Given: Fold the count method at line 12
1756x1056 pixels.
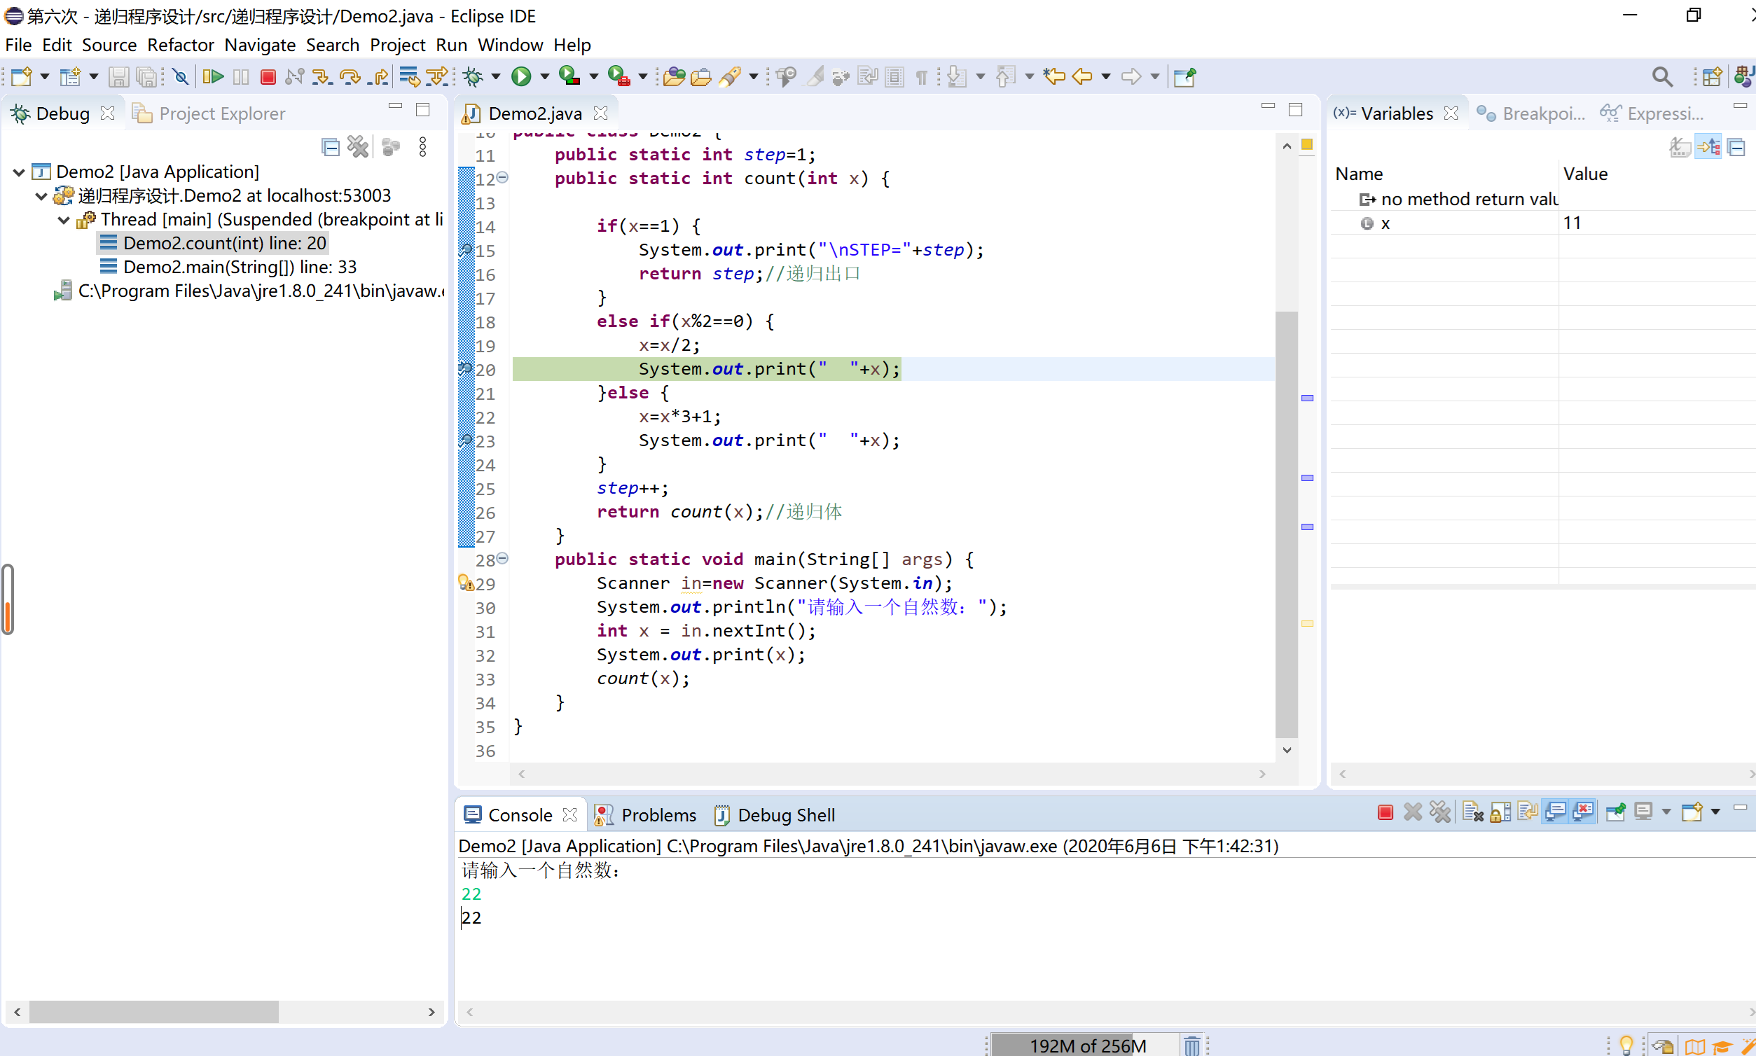Looking at the screenshot, I should pyautogui.click(x=502, y=177).
